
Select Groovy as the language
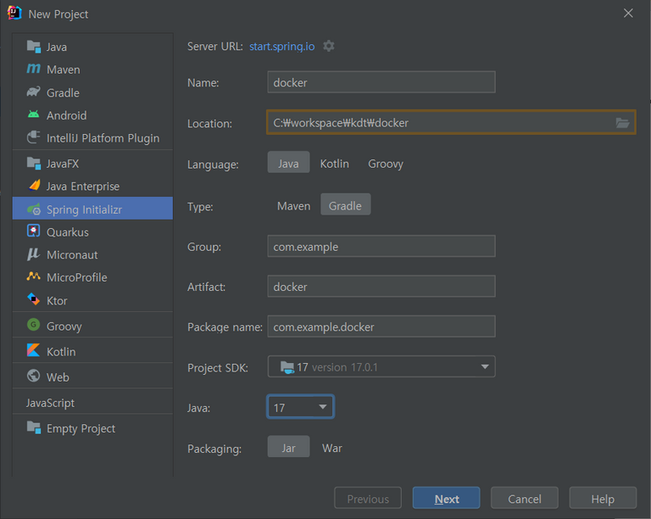click(x=386, y=164)
